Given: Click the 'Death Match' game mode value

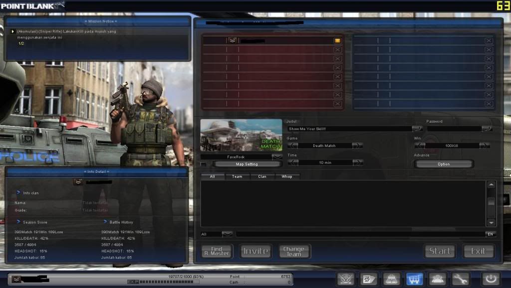Looking at the screenshot, I should [x=324, y=146].
